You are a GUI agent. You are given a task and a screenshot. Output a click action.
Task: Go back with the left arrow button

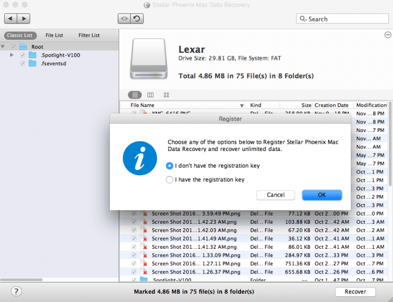point(11,18)
